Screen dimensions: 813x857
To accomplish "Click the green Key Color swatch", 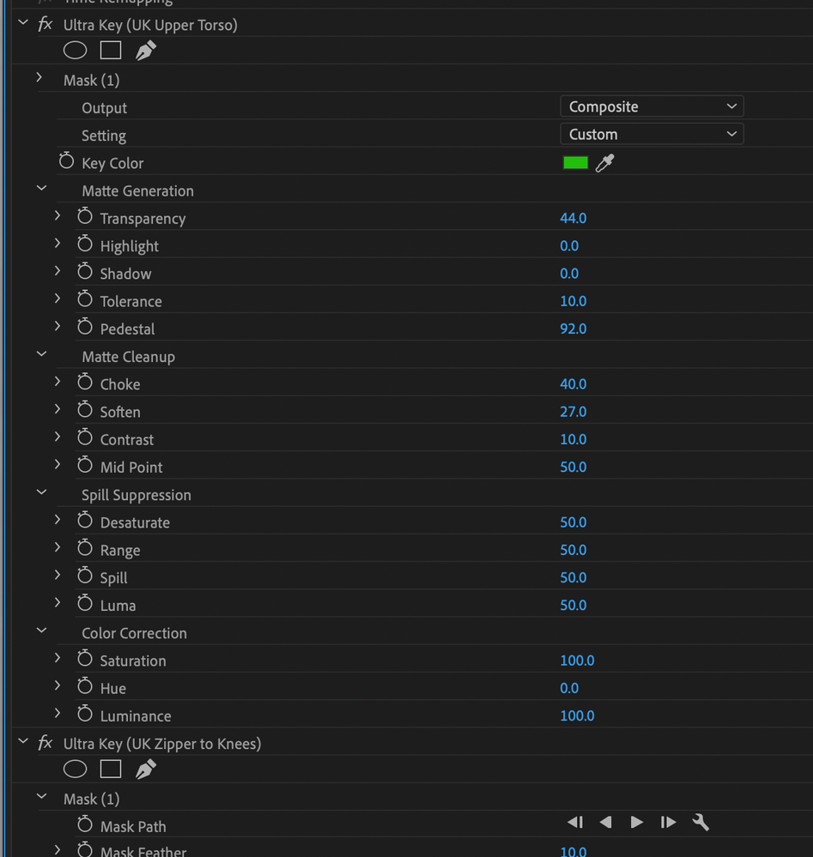I will pos(575,163).
